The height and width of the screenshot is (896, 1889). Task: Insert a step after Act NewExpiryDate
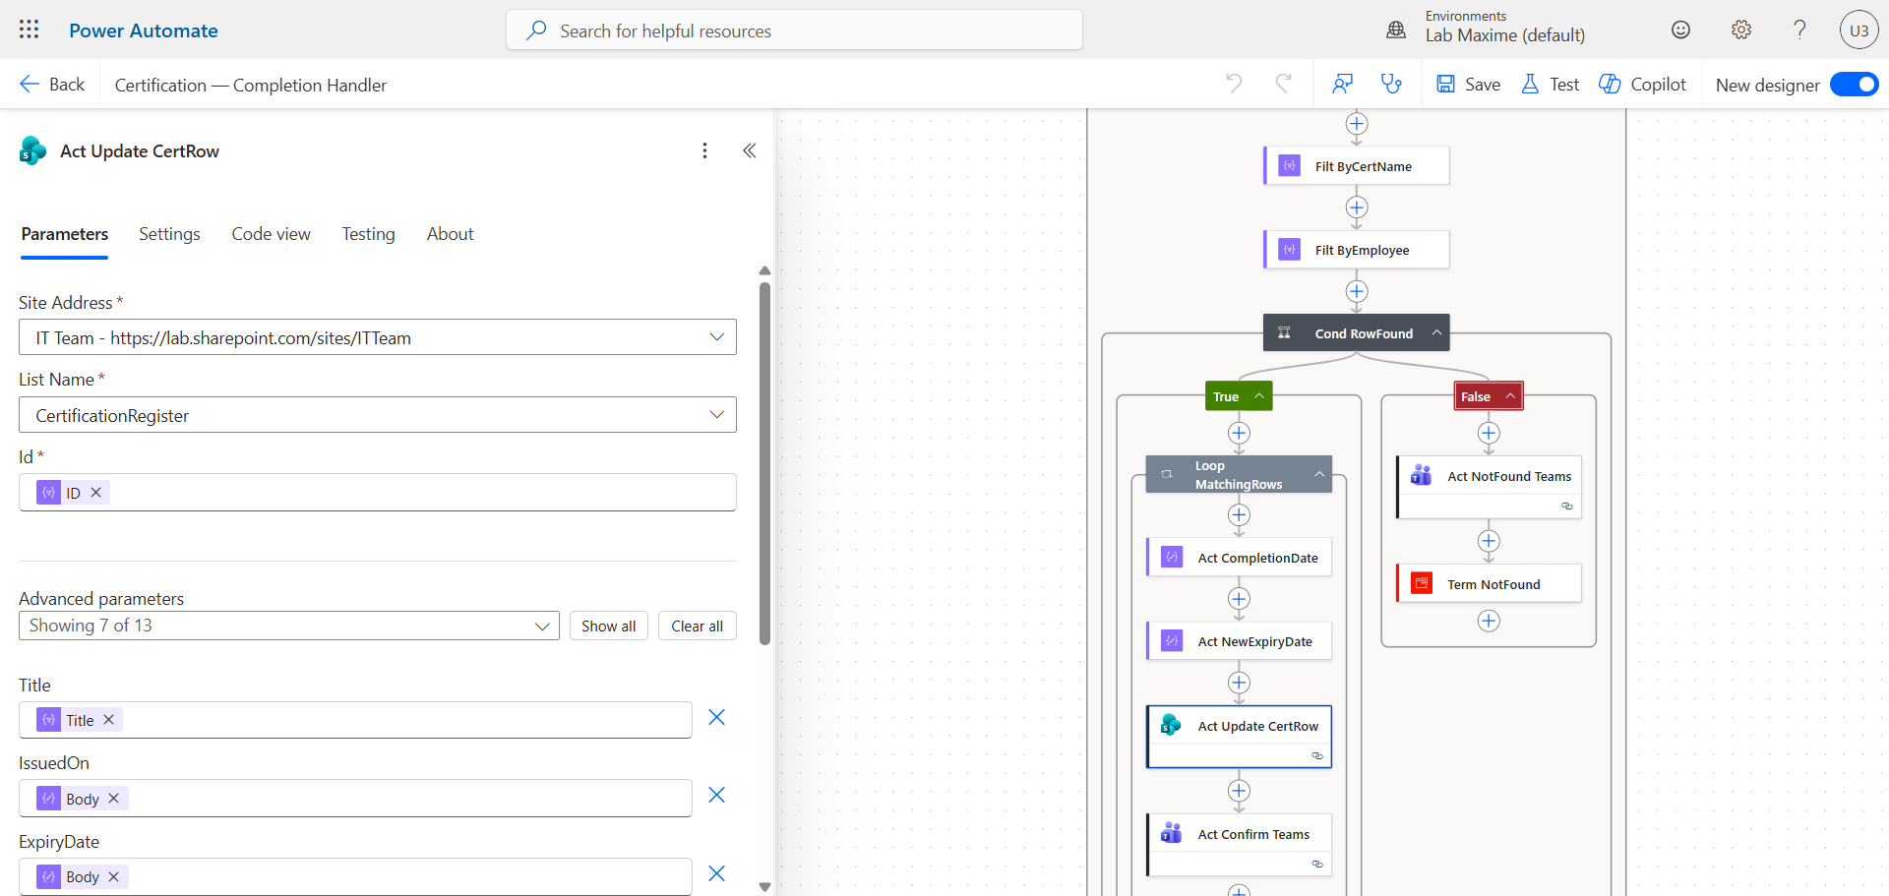pos(1239,683)
